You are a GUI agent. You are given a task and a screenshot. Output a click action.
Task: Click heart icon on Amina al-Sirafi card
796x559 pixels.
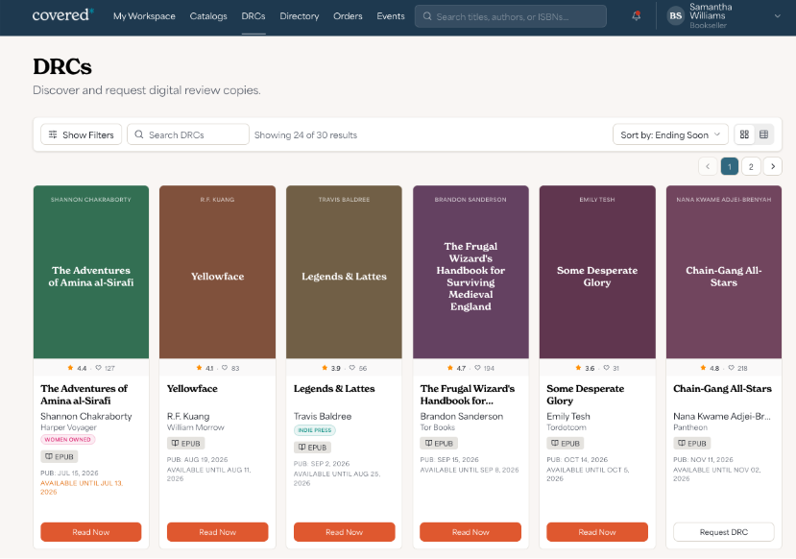(99, 368)
